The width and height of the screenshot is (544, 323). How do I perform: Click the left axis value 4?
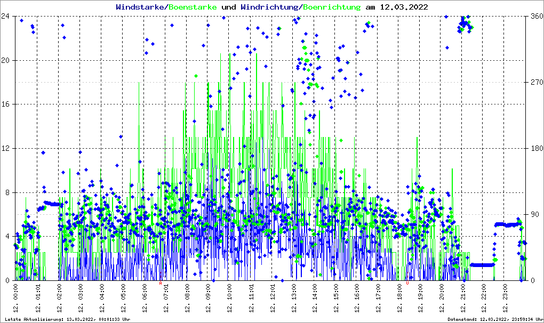point(7,236)
